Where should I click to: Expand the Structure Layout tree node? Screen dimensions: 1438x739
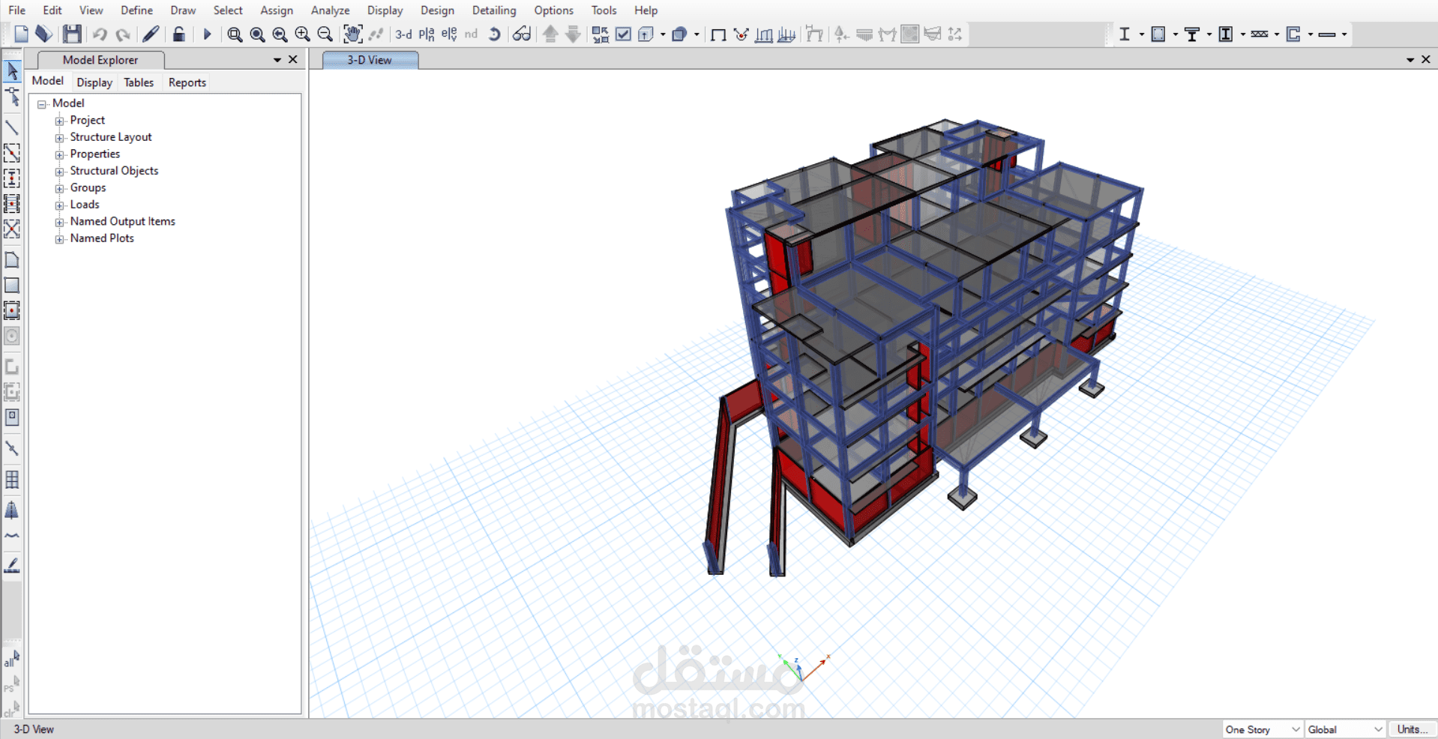[59, 138]
